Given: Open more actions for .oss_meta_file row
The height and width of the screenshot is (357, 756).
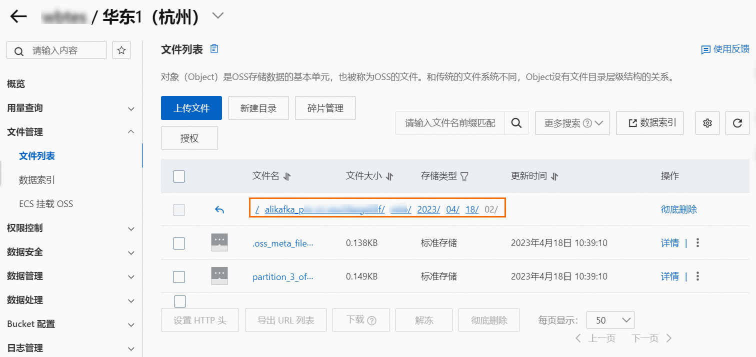Looking at the screenshot, I should pos(698,243).
